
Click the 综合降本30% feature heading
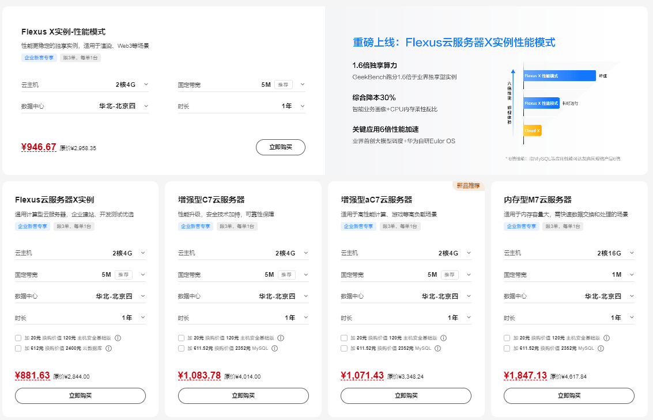374,97
